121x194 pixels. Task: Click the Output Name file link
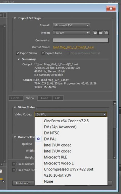[73, 47]
